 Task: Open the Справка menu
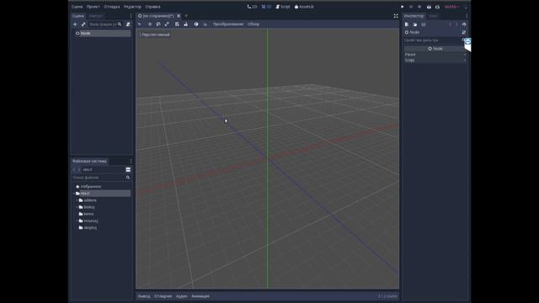click(x=152, y=7)
